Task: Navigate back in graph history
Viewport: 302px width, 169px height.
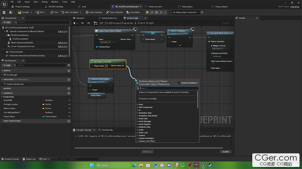Action: [x=82, y=23]
